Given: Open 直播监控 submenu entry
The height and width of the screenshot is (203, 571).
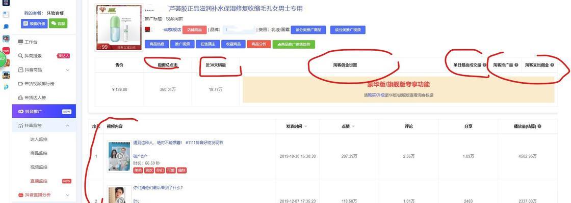Looking at the screenshot, I should point(39,181).
